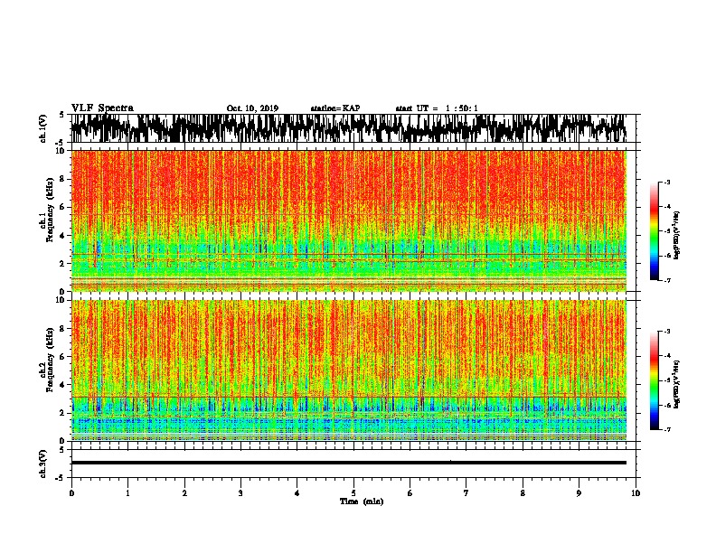Click the ch.2 'Frequency (kHz)' axis label
Viewport: 716px width, 553px height.
click(x=51, y=360)
